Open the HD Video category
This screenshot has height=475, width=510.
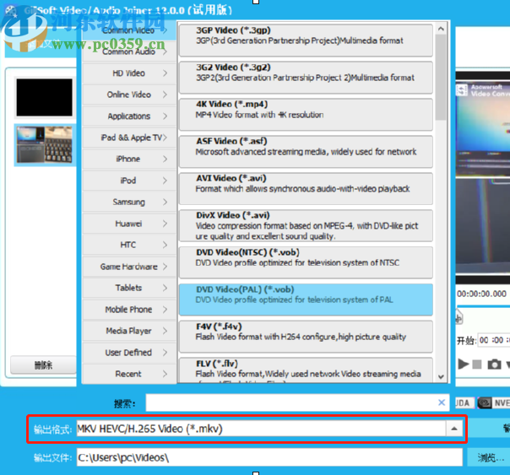(129, 73)
